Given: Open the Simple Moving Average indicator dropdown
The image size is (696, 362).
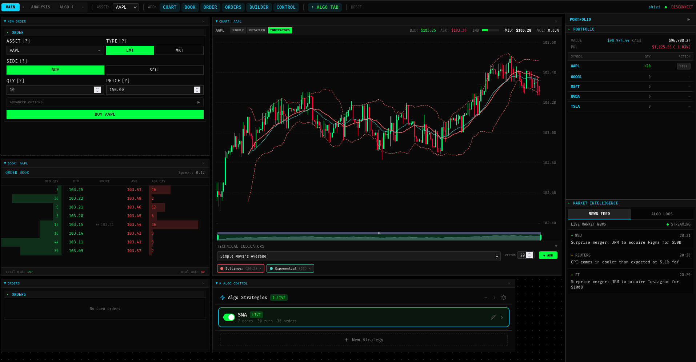Looking at the screenshot, I should [359, 256].
